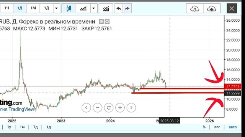Click the ЗАКР 12.5761 value

97,29
